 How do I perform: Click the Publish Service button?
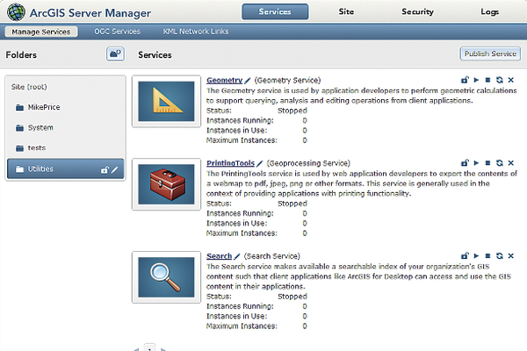489,54
